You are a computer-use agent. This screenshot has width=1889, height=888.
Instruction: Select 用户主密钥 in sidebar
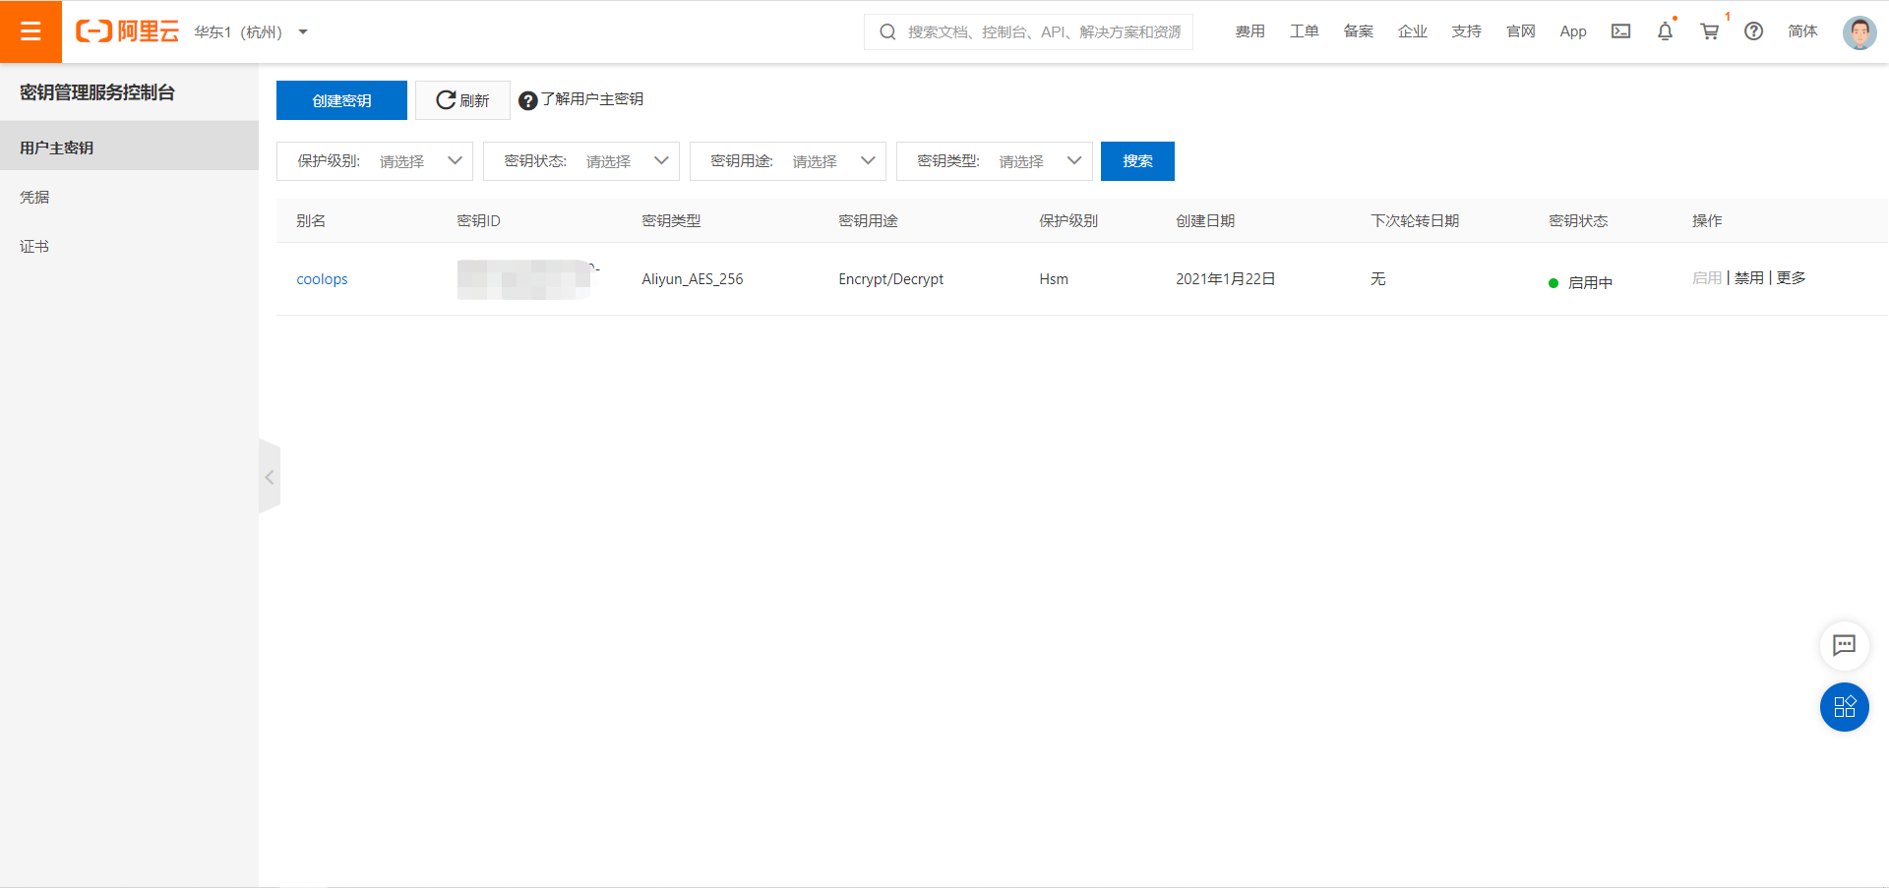click(x=129, y=147)
